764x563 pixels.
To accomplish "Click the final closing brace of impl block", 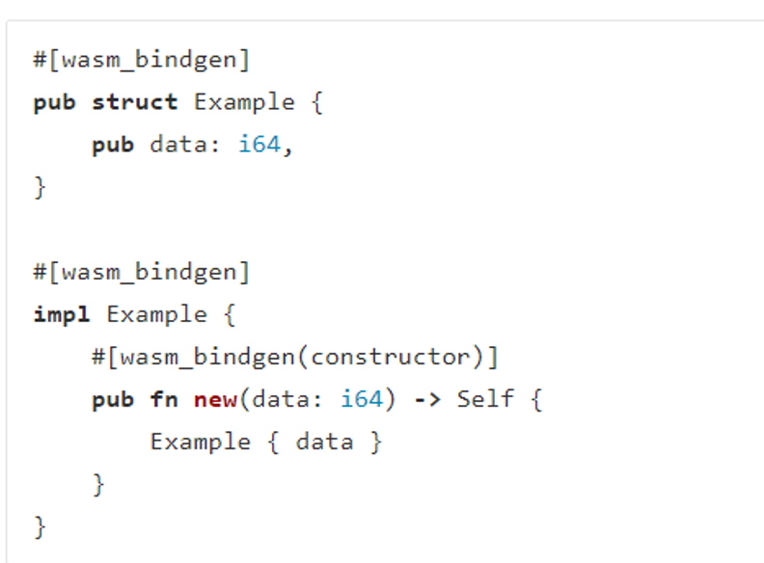I will (x=40, y=527).
